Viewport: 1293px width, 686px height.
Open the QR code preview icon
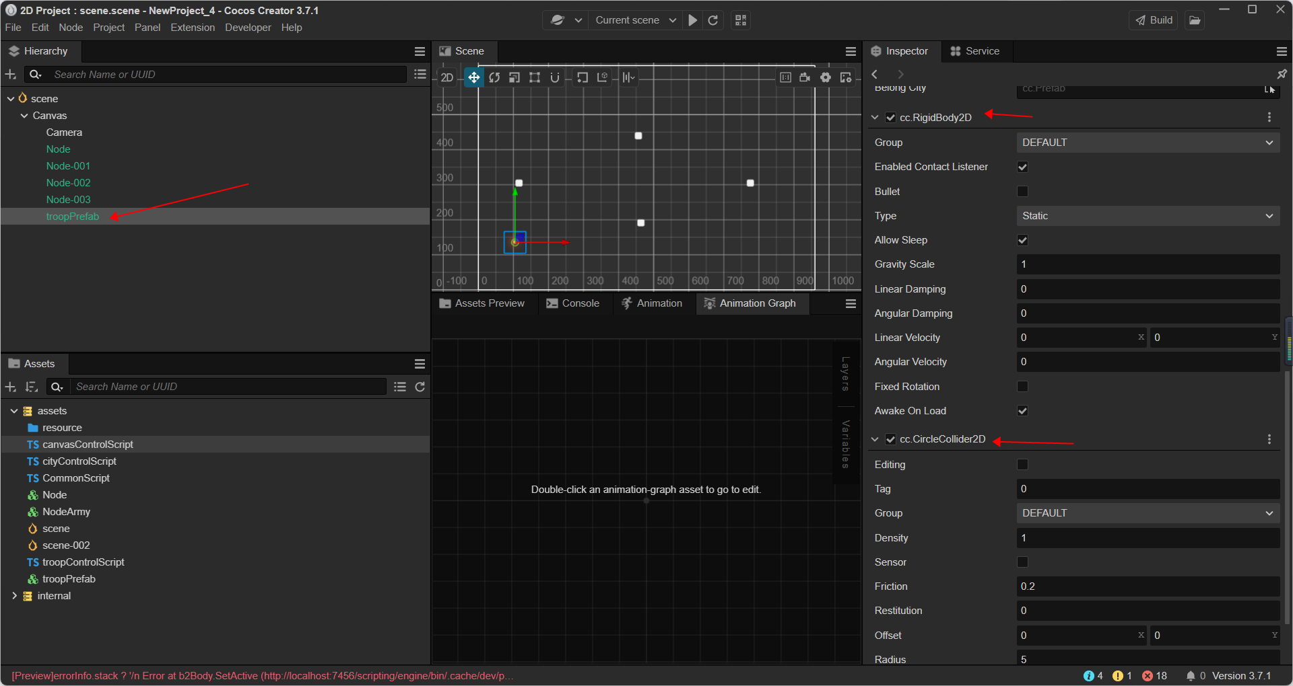[x=741, y=20]
